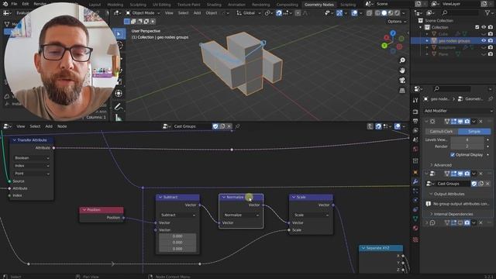Open the Boolean data type dropdown in Transfer Attribute
The image size is (496, 279).
[32, 158]
